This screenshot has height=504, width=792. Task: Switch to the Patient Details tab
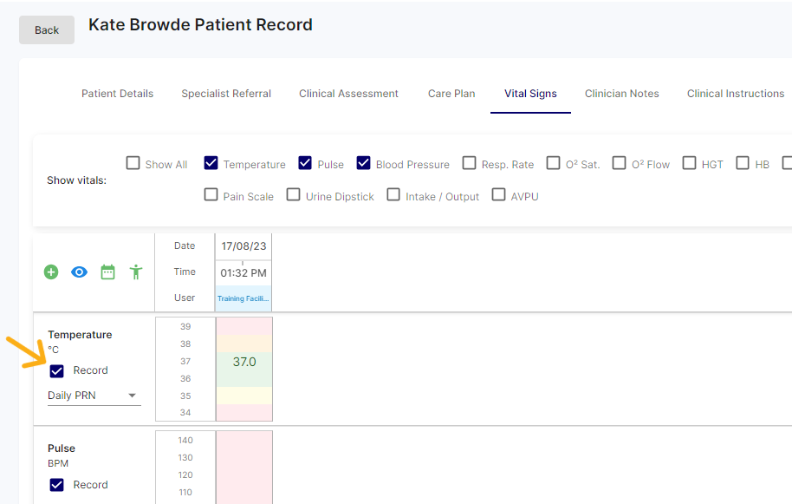point(117,94)
